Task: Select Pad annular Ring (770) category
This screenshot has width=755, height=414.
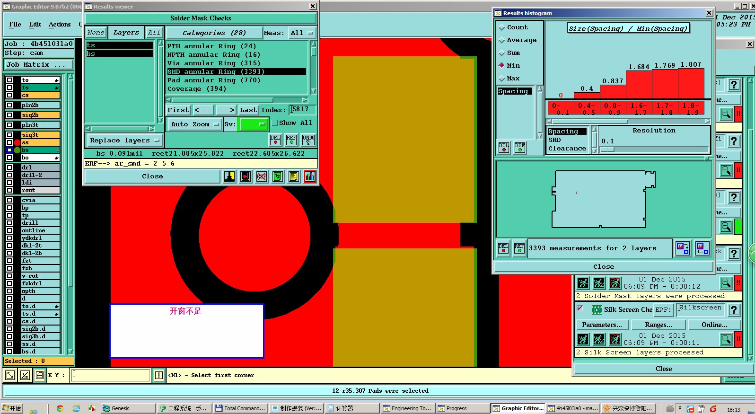Action: [x=214, y=80]
